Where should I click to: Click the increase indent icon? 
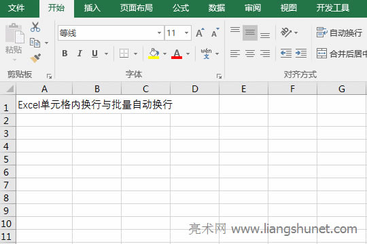point(301,54)
